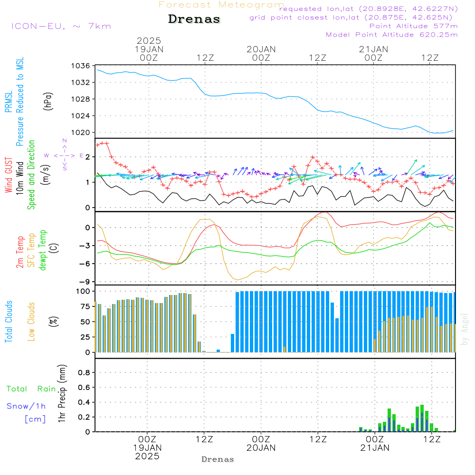Click the '1hr Precip (mm)' axis label
475x475 pixels.
[x=62, y=393]
